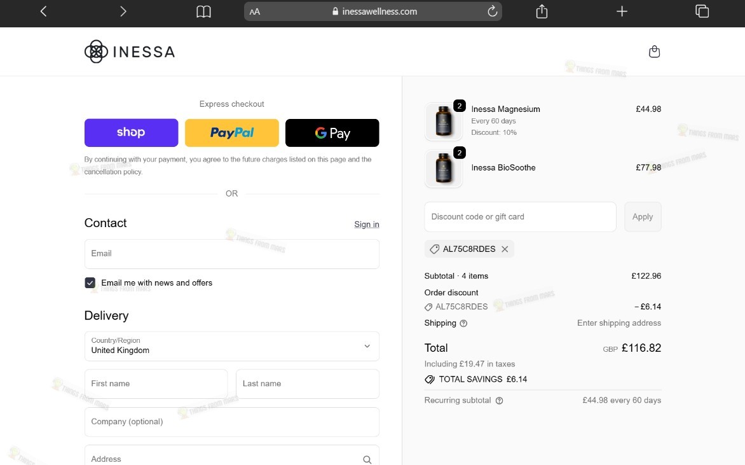Open Safari bookmarks book icon

(x=203, y=11)
